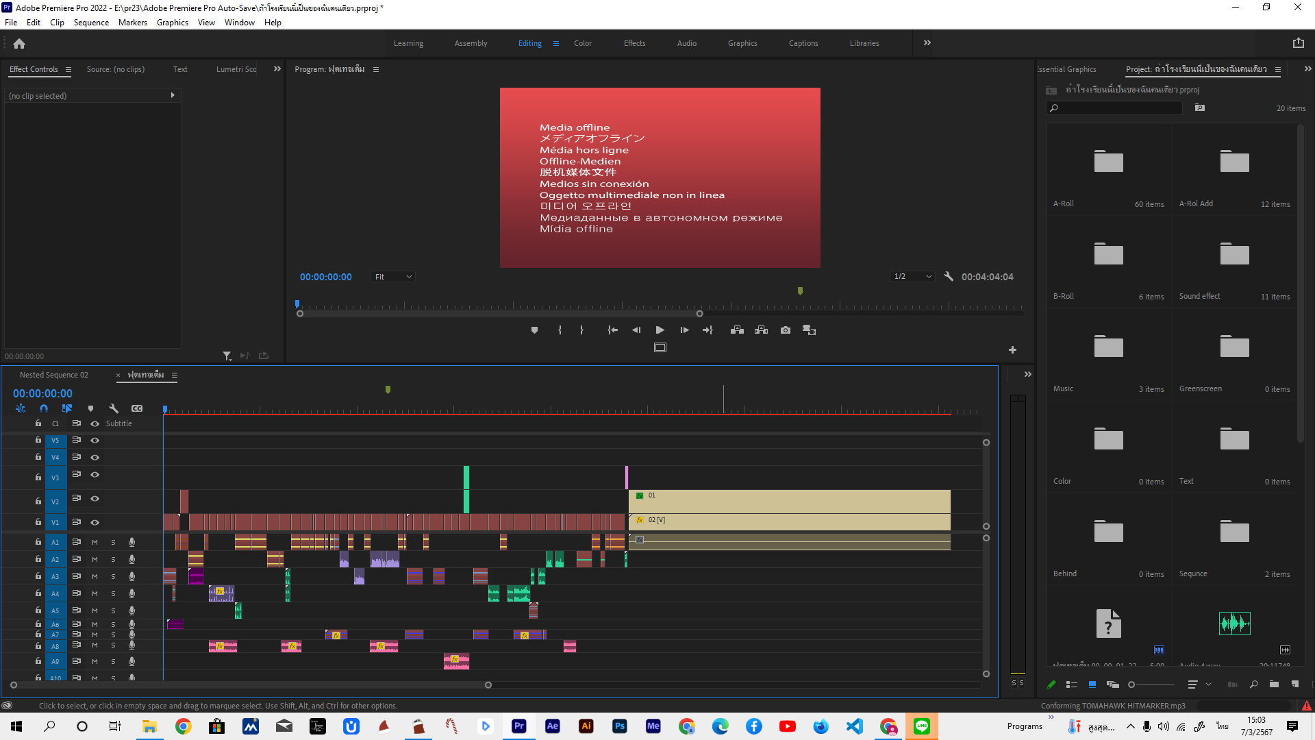Hide the V3 track eye icon

click(95, 475)
